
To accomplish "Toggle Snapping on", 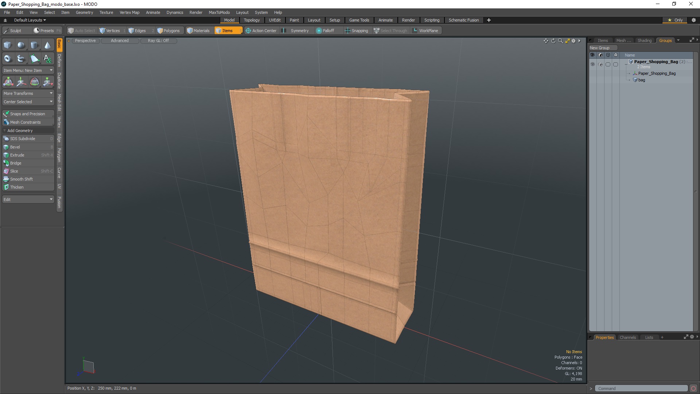I will click(357, 31).
